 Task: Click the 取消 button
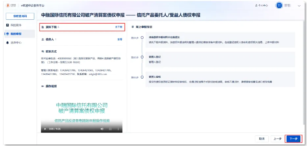click(262, 139)
